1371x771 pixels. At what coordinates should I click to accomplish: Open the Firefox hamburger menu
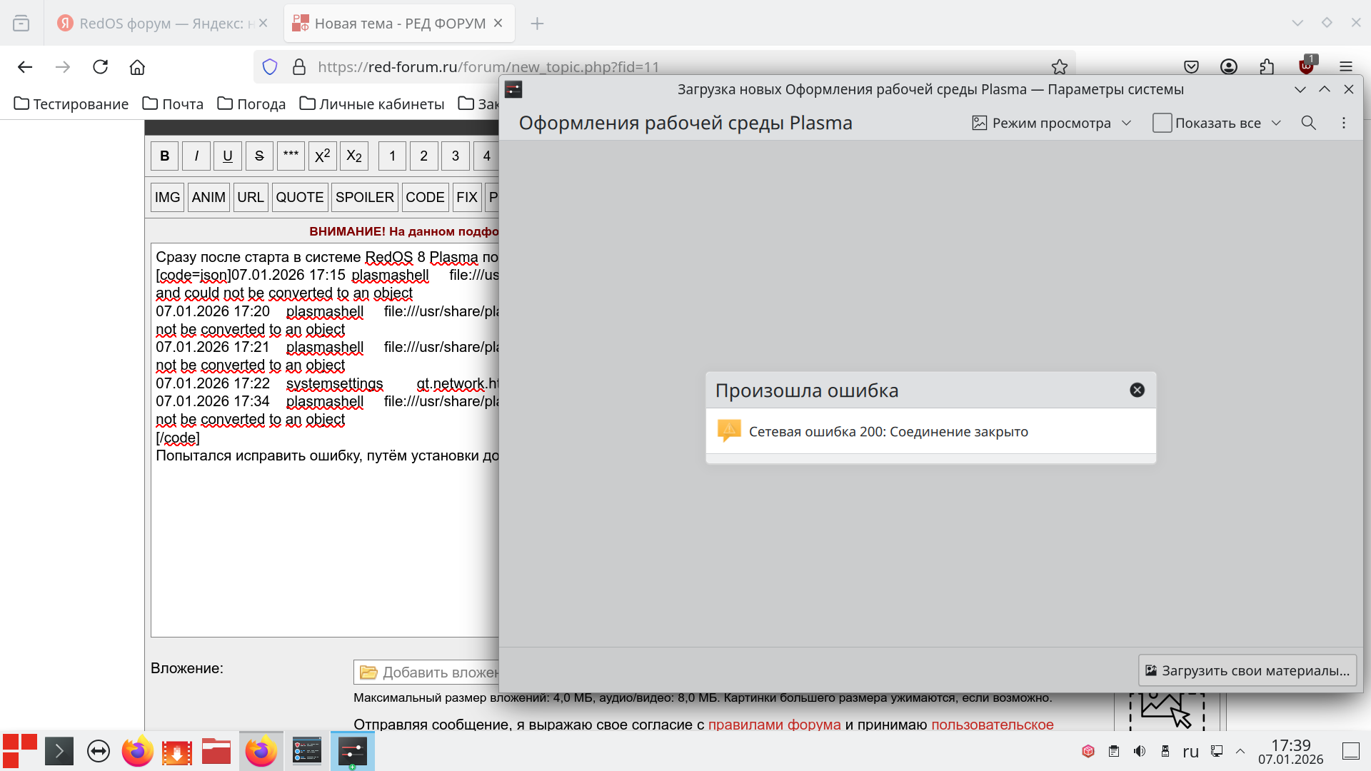click(1346, 67)
